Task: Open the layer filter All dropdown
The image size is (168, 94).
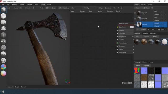Action: click(x=159, y=8)
